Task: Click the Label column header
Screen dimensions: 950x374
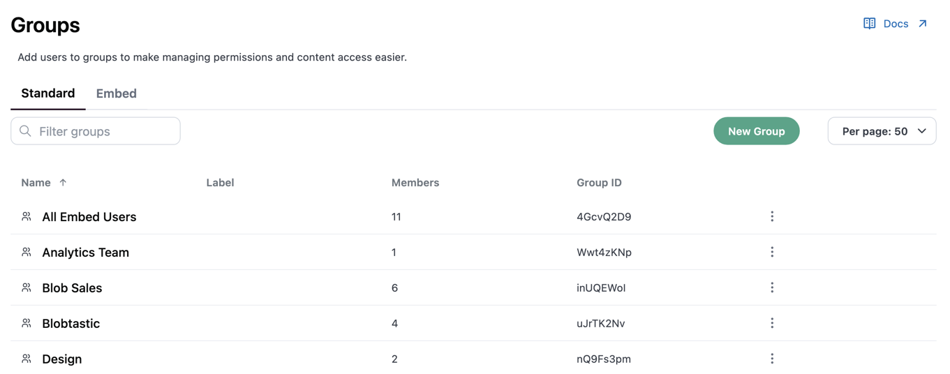Action: (x=220, y=182)
